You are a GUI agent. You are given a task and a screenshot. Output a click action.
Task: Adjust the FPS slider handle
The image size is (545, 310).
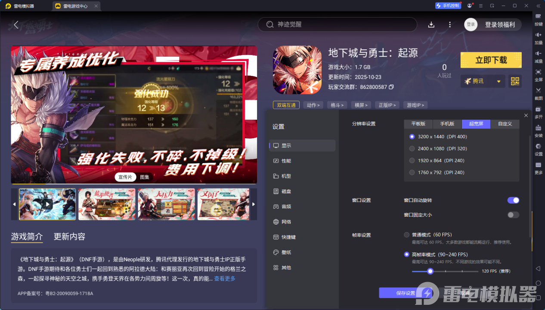coord(430,271)
